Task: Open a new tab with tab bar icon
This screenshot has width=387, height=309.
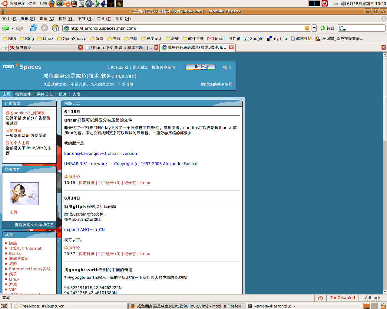Action: pyautogui.click(x=5, y=48)
